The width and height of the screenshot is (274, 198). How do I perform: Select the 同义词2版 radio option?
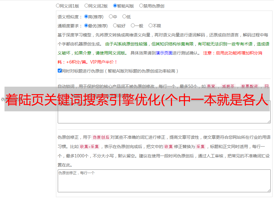click(86, 6)
